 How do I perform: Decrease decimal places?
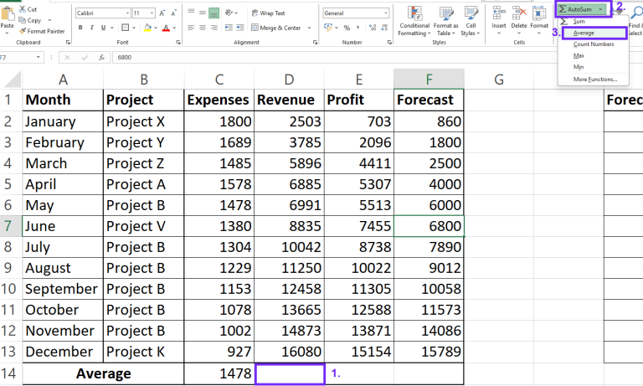(x=384, y=28)
